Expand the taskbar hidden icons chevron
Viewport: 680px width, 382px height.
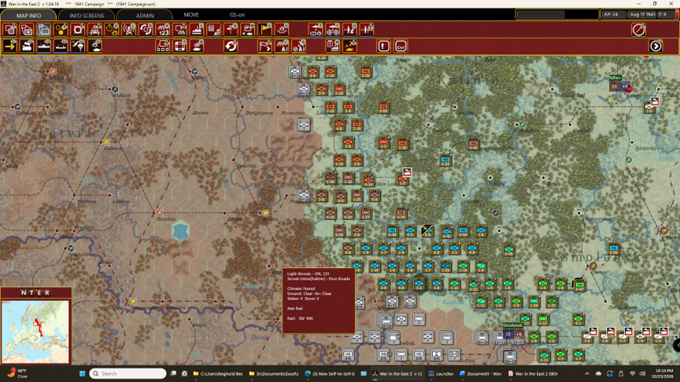(x=587, y=373)
